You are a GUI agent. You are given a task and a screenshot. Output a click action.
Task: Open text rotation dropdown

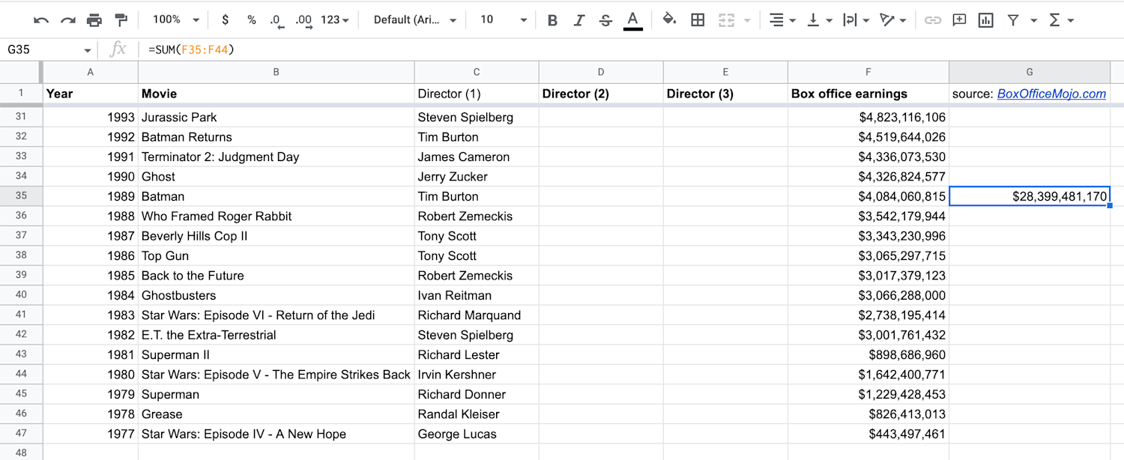pyautogui.click(x=892, y=20)
